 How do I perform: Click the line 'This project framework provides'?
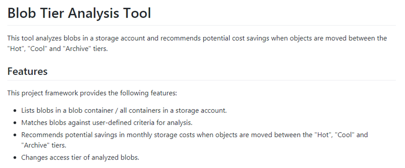coord(92,93)
